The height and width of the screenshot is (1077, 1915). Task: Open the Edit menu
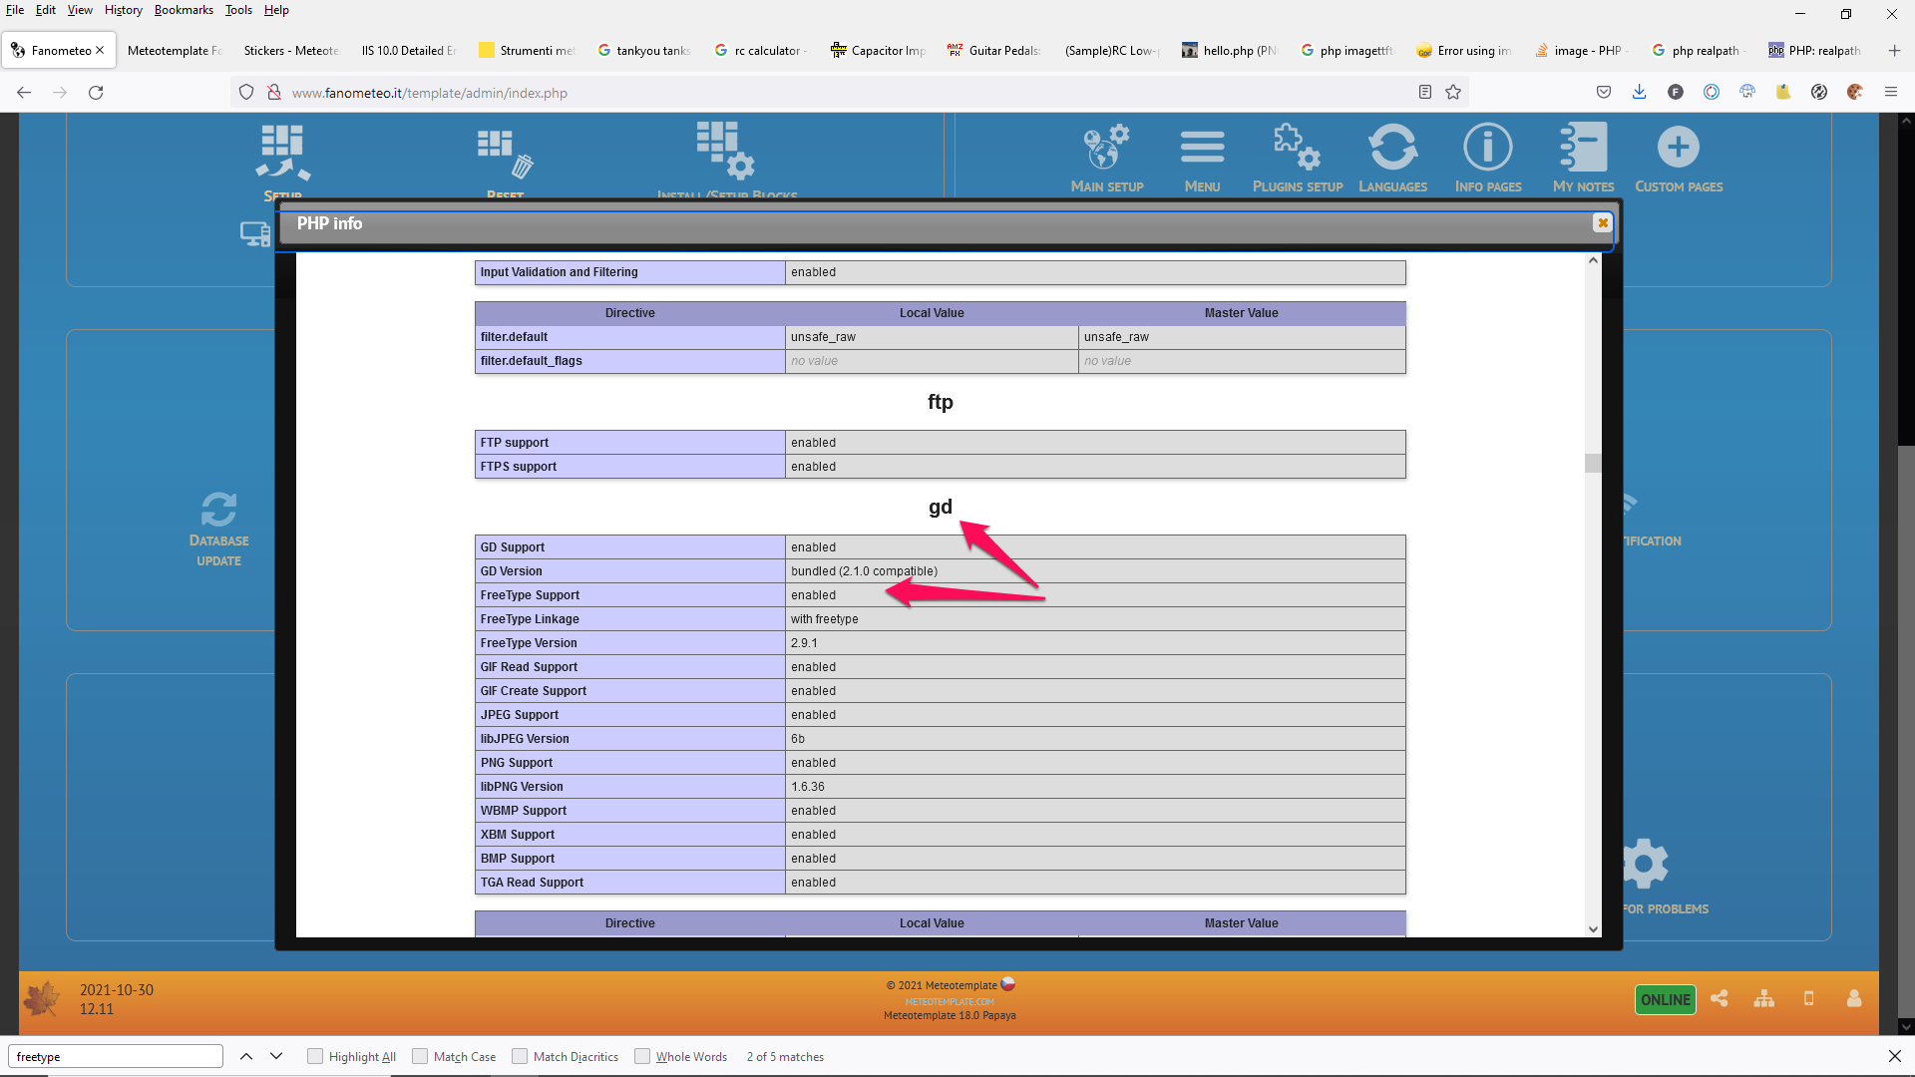pos(45,10)
